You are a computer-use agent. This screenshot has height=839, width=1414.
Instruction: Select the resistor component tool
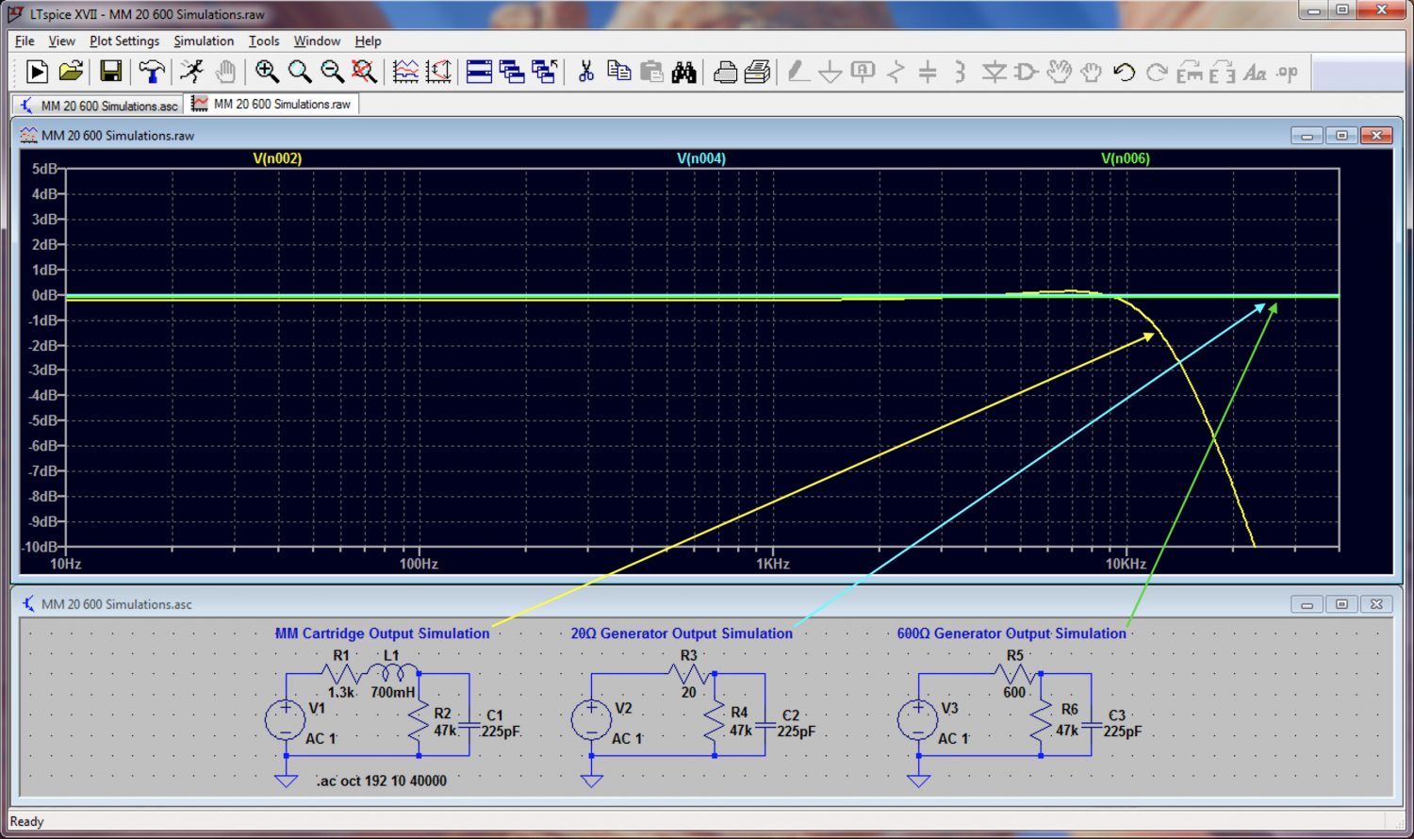point(896,72)
